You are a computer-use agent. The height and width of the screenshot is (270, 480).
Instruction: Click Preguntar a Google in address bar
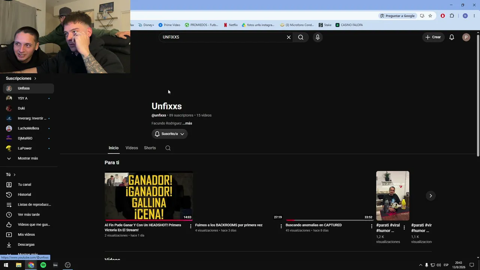pyautogui.click(x=397, y=16)
